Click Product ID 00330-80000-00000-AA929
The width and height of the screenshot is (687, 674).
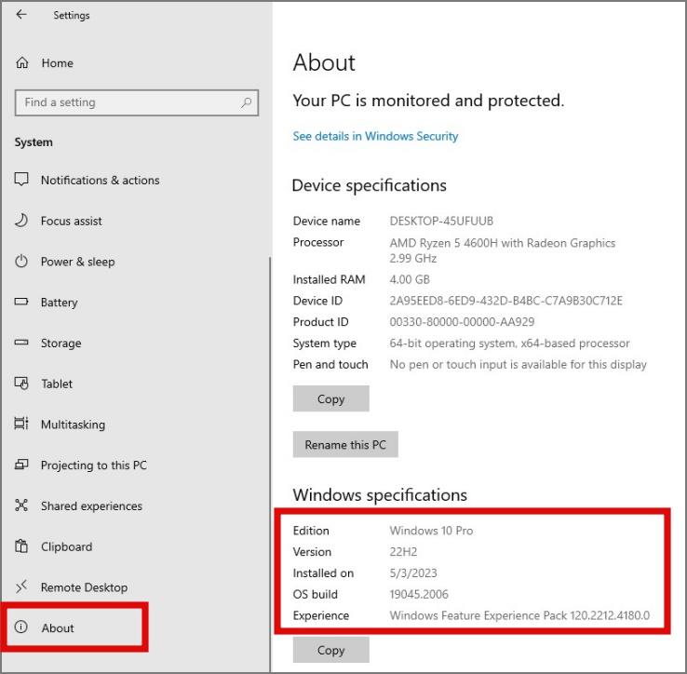click(x=462, y=322)
